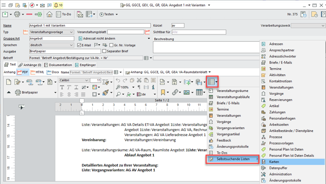Click the highlighted list insert icon
This screenshot has height=184, width=326.
click(x=211, y=82)
